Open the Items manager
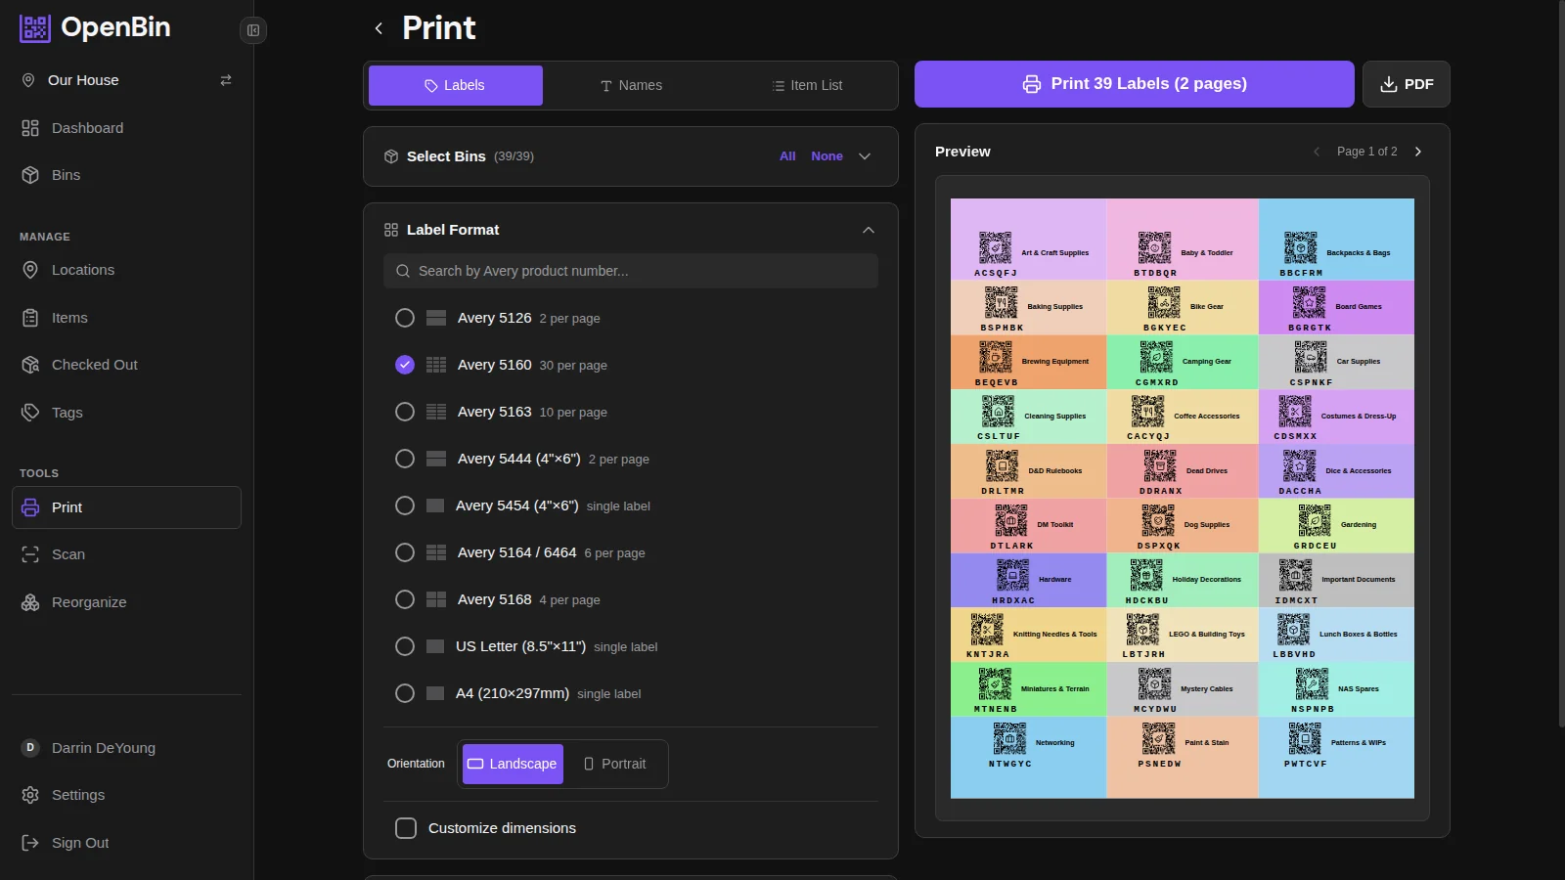 68,317
